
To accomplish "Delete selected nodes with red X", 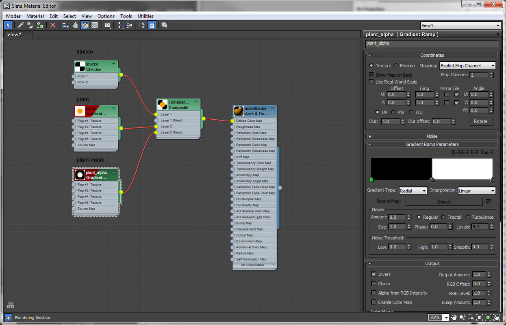I will pos(52,25).
